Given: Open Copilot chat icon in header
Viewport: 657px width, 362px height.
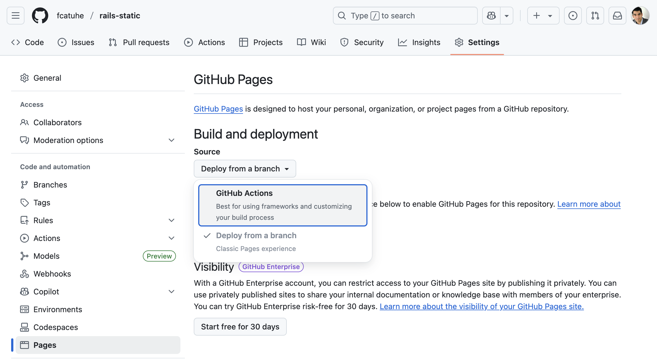Looking at the screenshot, I should click(491, 16).
